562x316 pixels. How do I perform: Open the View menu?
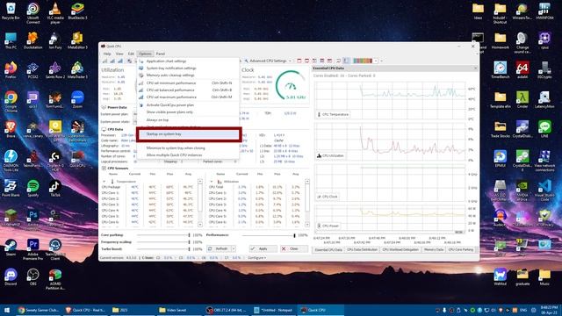tap(119, 54)
